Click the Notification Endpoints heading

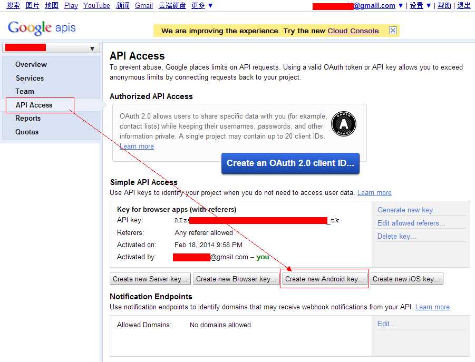151,297
